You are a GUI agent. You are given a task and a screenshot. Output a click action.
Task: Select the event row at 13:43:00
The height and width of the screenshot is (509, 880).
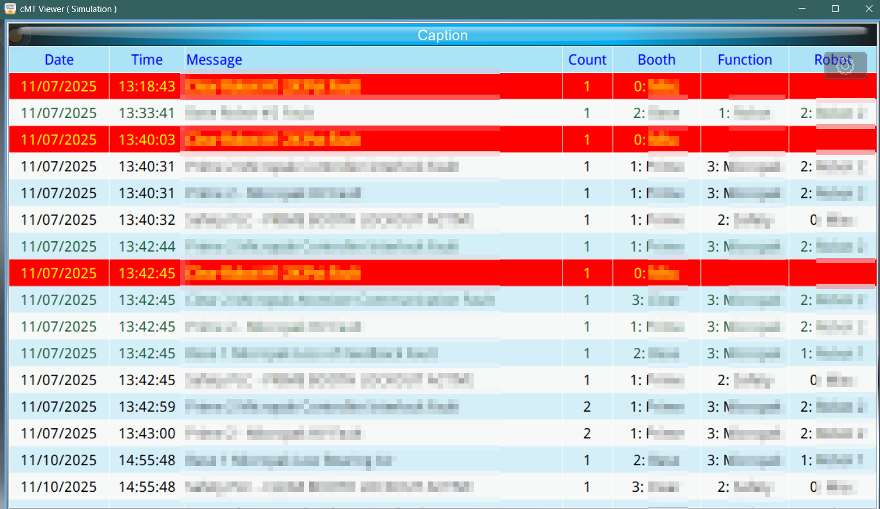click(344, 434)
